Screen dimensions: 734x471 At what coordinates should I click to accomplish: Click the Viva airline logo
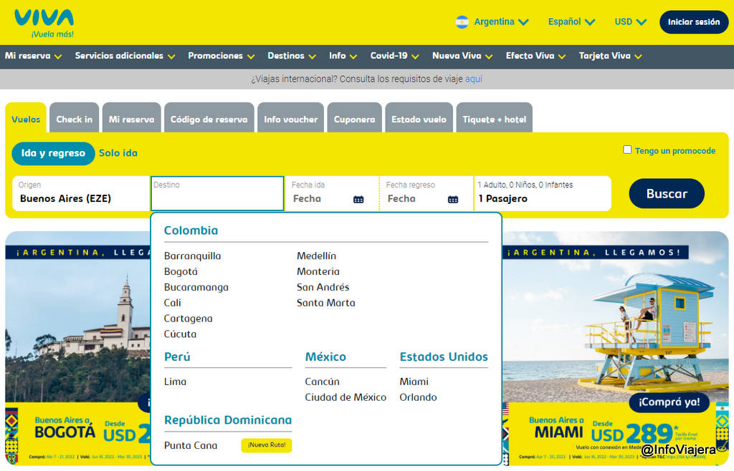(44, 24)
